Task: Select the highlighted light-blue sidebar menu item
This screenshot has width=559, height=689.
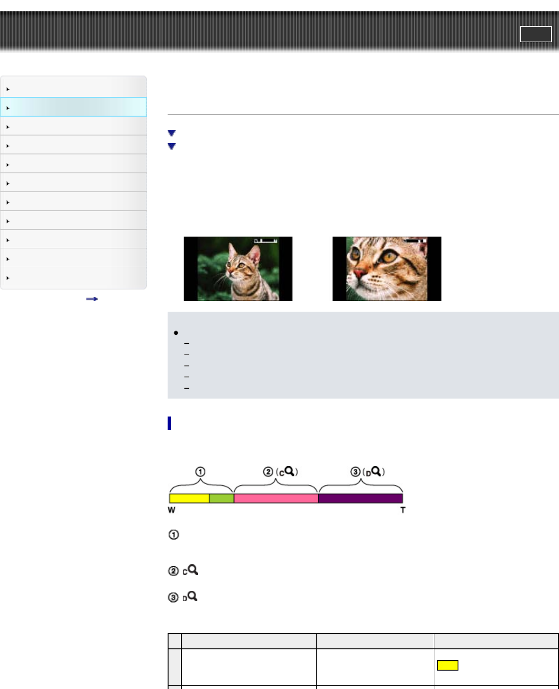Action: point(73,107)
